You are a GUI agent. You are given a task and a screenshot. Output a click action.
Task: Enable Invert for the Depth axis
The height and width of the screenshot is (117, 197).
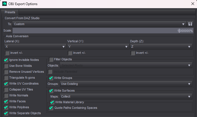(x=133, y=53)
